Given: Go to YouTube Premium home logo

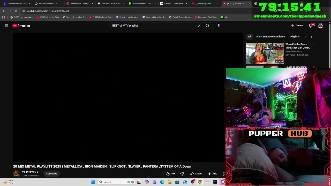Looking at the screenshot, I should click(x=21, y=26).
